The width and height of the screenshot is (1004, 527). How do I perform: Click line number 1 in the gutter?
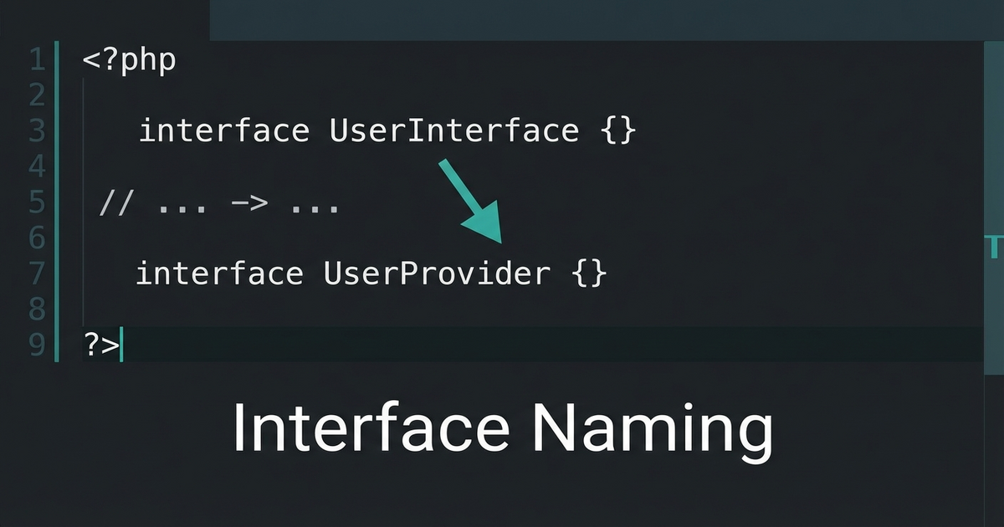[x=36, y=59]
